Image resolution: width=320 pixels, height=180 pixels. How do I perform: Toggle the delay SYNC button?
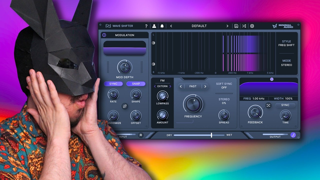click(x=285, y=105)
